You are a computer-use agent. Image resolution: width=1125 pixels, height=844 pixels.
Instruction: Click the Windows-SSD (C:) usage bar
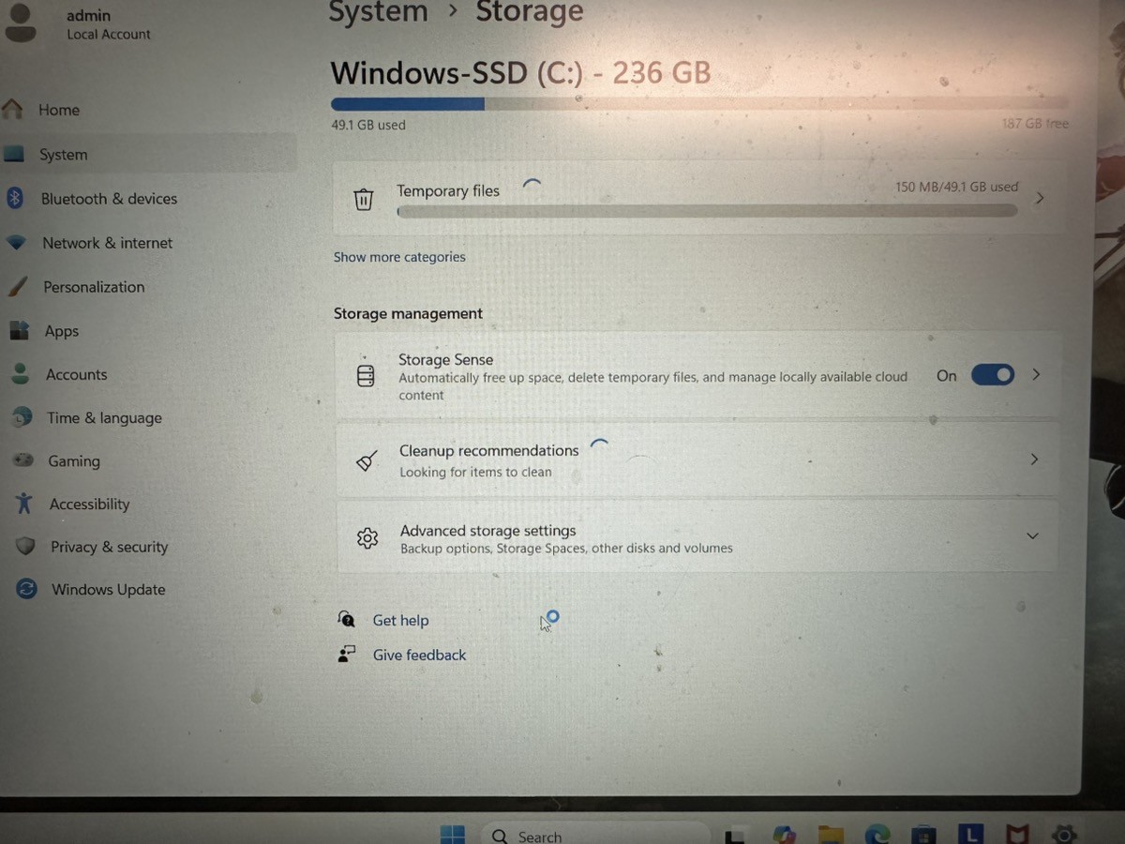pos(699,104)
